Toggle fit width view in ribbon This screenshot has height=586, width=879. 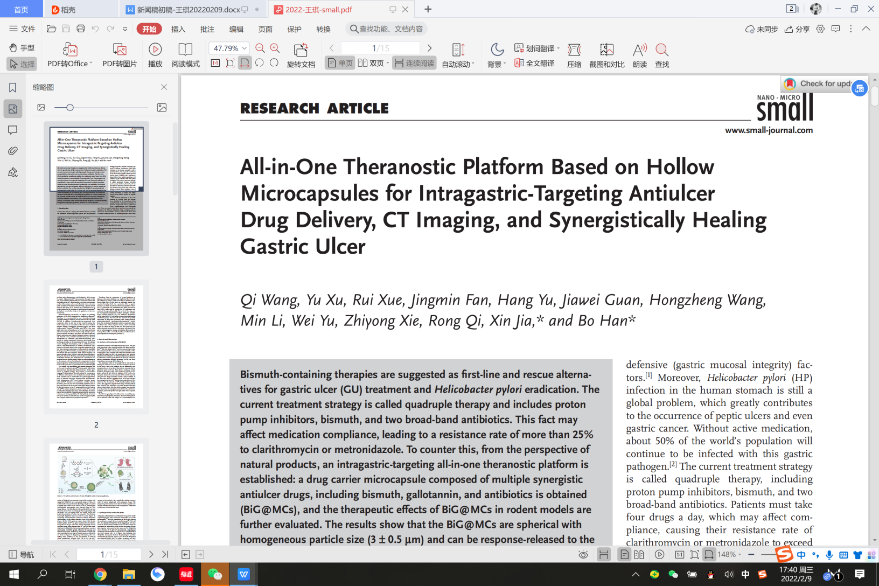pos(245,63)
